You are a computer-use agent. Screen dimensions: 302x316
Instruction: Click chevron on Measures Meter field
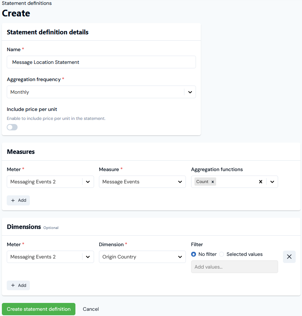[88, 182]
